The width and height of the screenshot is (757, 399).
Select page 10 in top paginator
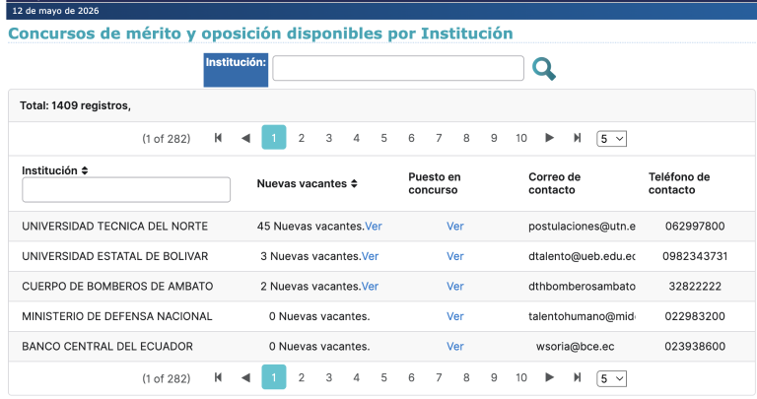tap(521, 138)
